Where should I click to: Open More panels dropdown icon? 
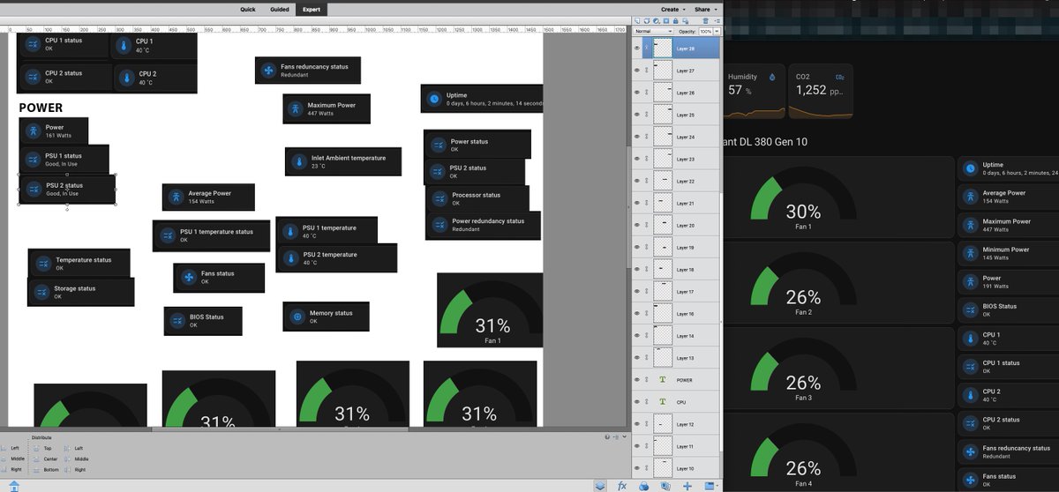pos(710,486)
